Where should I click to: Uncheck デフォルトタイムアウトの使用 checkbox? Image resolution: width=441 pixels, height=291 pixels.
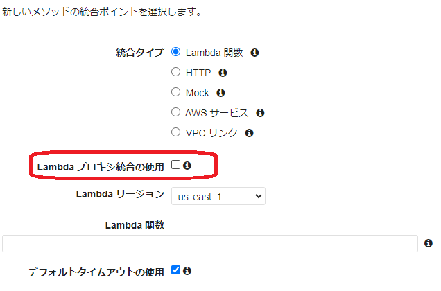175,270
